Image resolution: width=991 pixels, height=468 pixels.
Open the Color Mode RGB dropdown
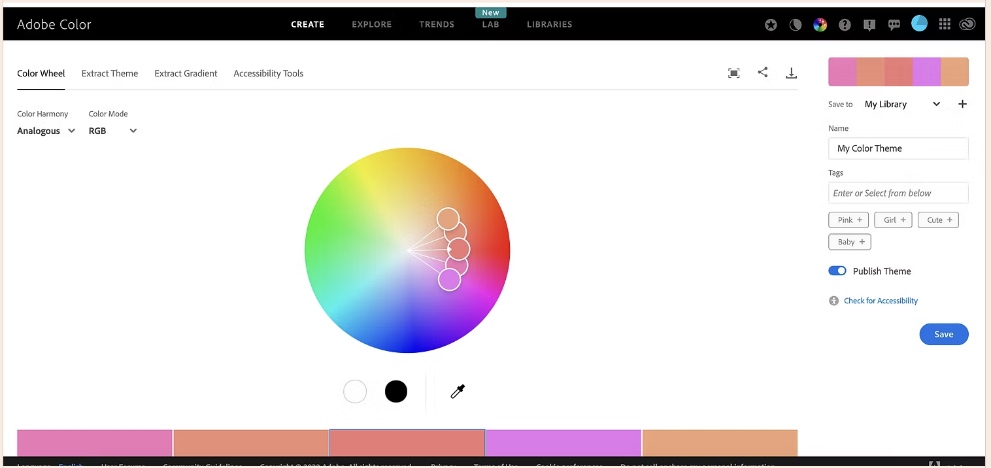point(113,131)
